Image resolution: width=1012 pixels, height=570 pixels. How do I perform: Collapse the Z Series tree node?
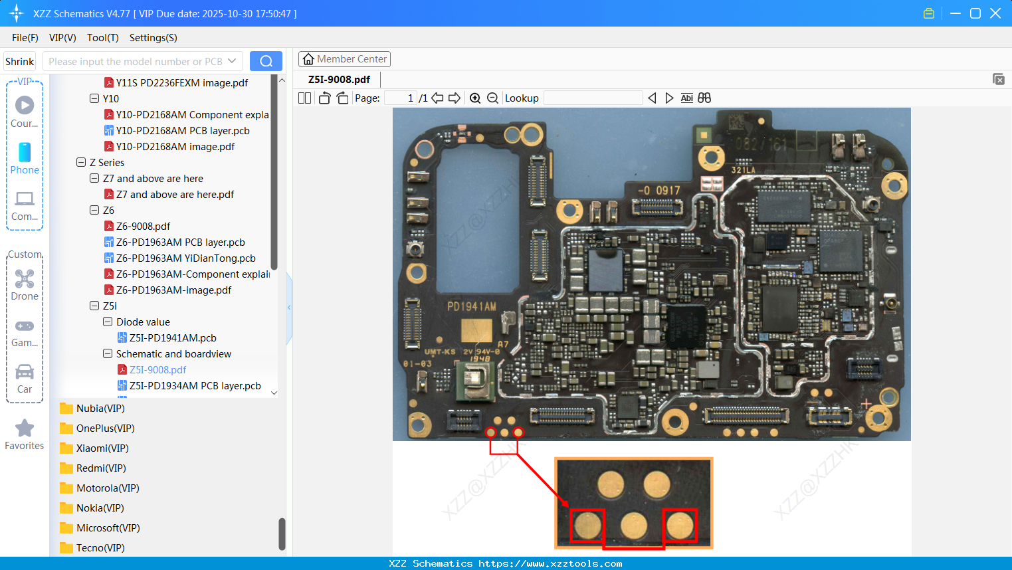81,162
